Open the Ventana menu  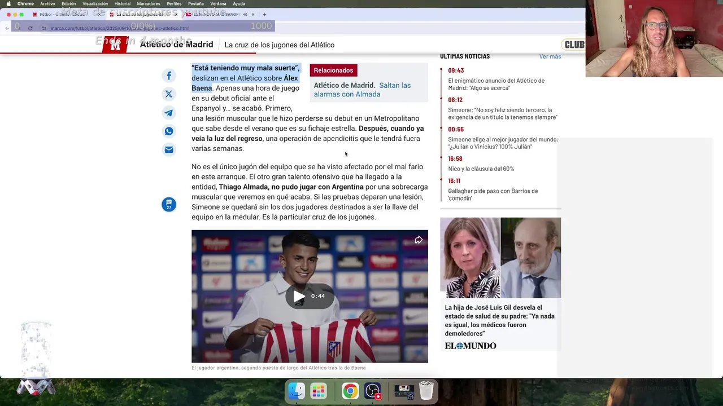pos(218,4)
